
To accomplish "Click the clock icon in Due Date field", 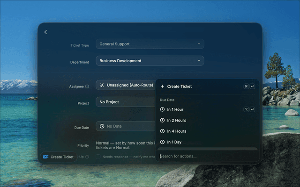I will coord(102,126).
